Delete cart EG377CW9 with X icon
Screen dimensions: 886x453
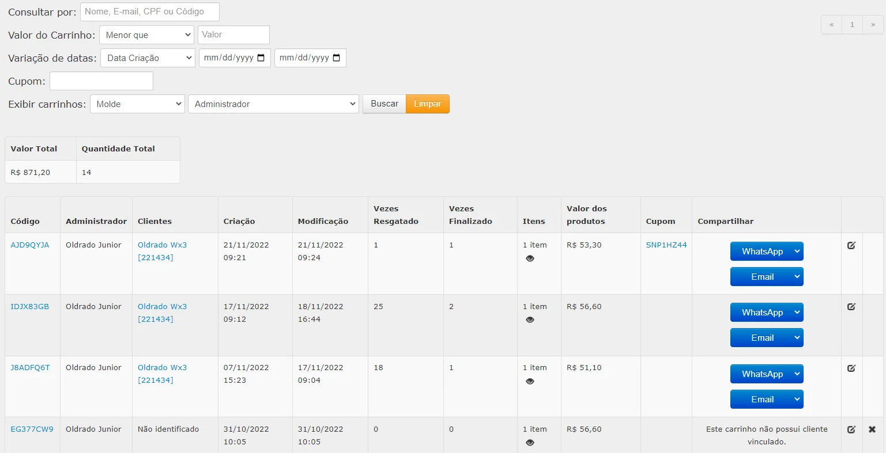[x=872, y=429]
